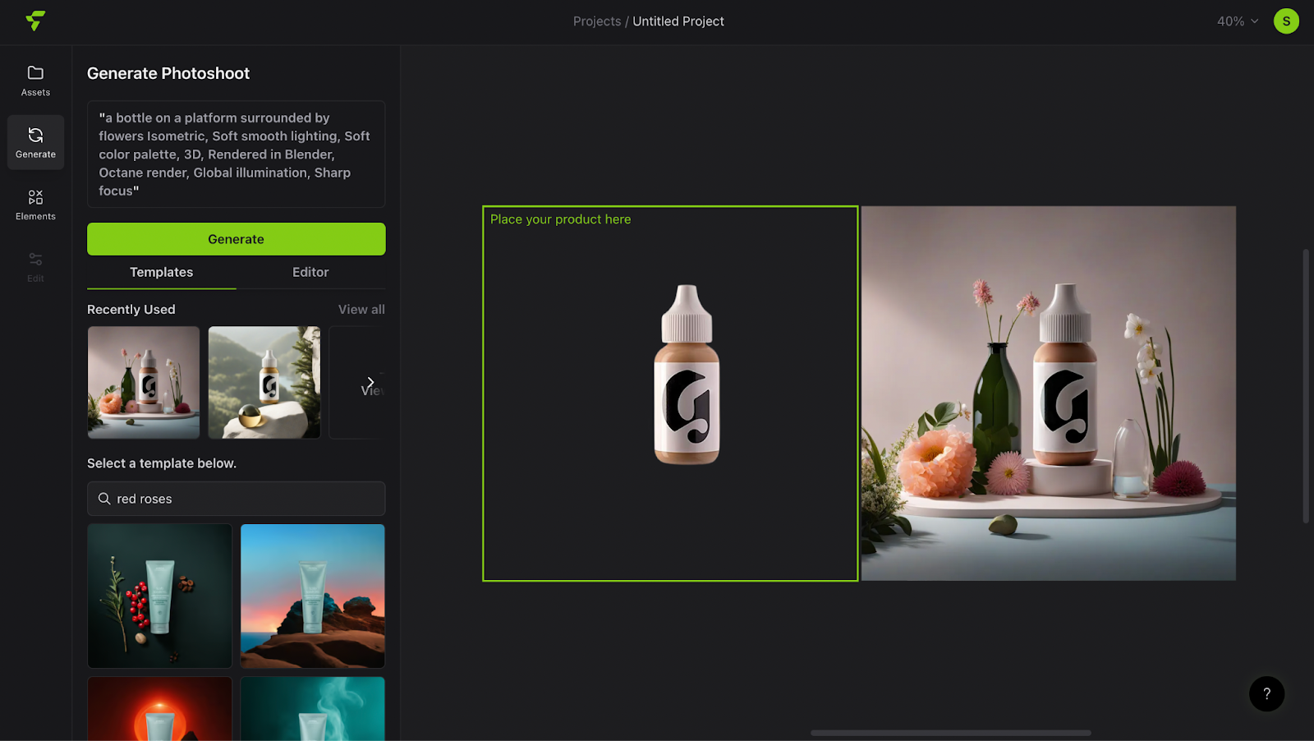Screen dimensions: 1314x741
Task: Click the canvas horizontal scrollbar
Action: [951, 733]
